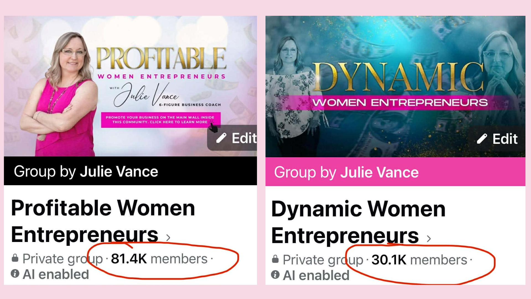Open the Profitable Women Entrepreneurs group title
The width and height of the screenshot is (531, 299).
tap(103, 221)
